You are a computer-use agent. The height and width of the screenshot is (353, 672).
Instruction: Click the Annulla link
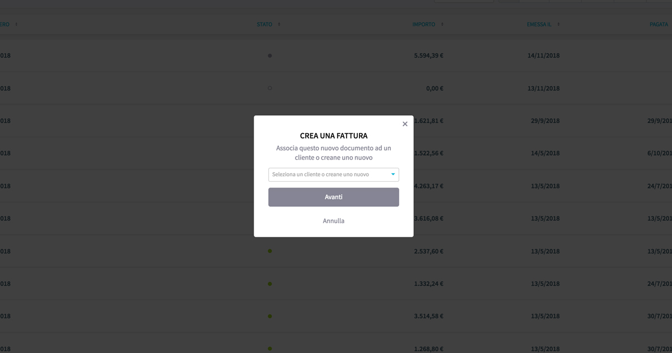(x=334, y=221)
